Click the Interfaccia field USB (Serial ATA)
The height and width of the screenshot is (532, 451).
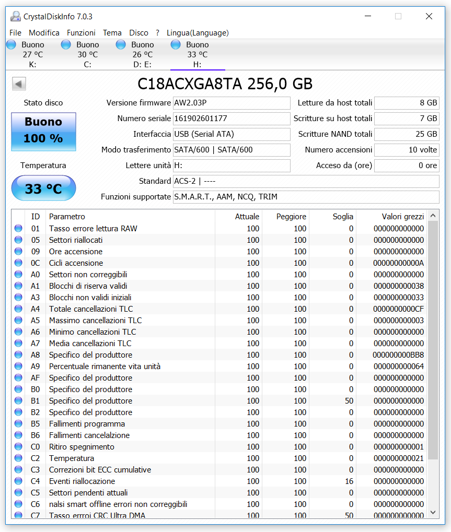[232, 134]
